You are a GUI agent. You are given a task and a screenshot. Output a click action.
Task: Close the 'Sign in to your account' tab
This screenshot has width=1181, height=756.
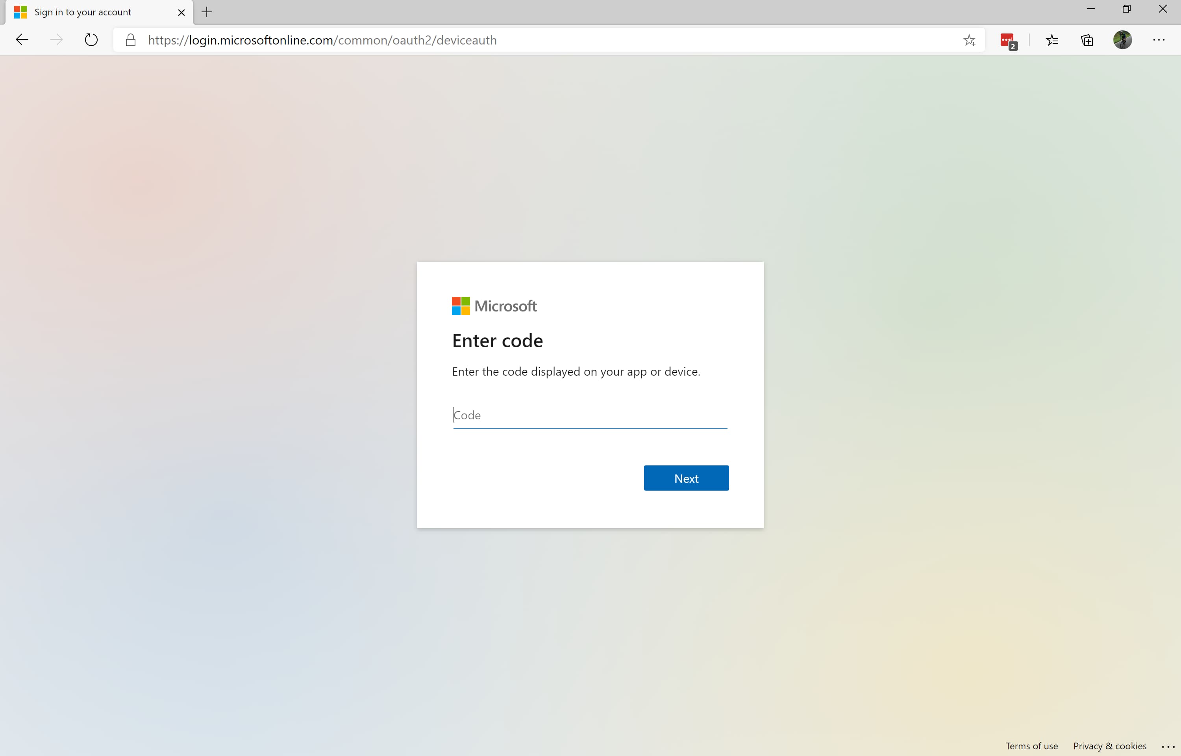click(x=181, y=12)
